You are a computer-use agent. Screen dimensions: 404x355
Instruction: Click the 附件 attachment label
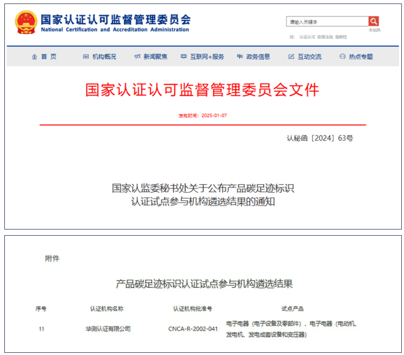point(52,259)
